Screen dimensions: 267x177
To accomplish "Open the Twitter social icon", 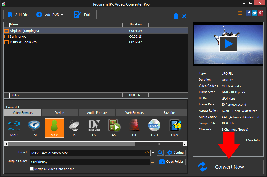I will pyautogui.click(x=254, y=13).
